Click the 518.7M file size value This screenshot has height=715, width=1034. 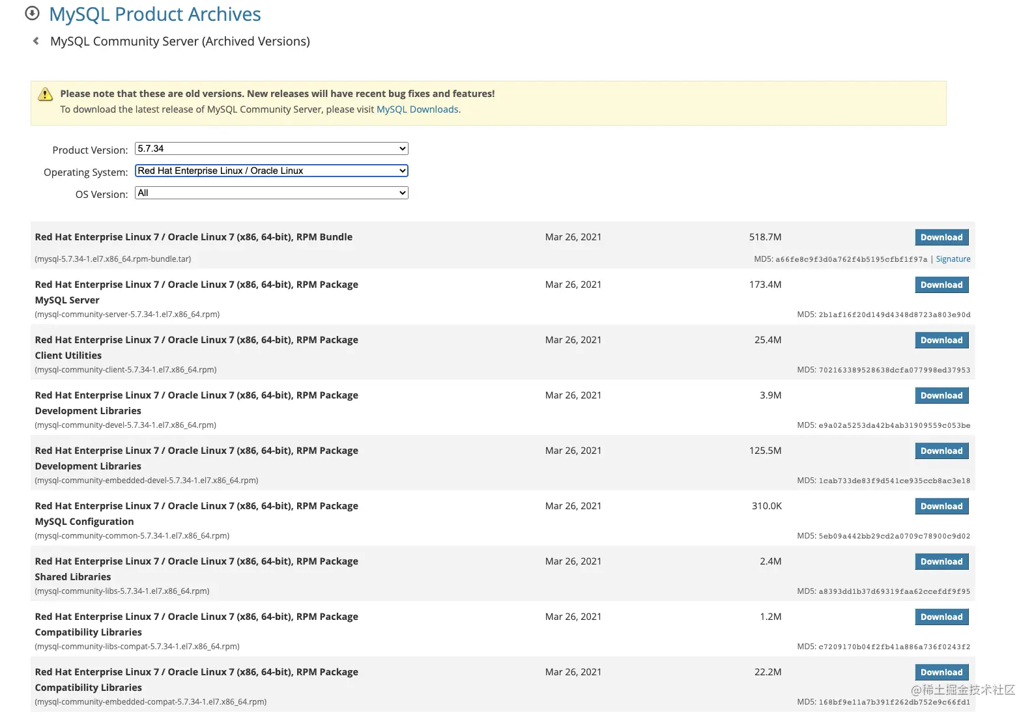tap(766, 237)
